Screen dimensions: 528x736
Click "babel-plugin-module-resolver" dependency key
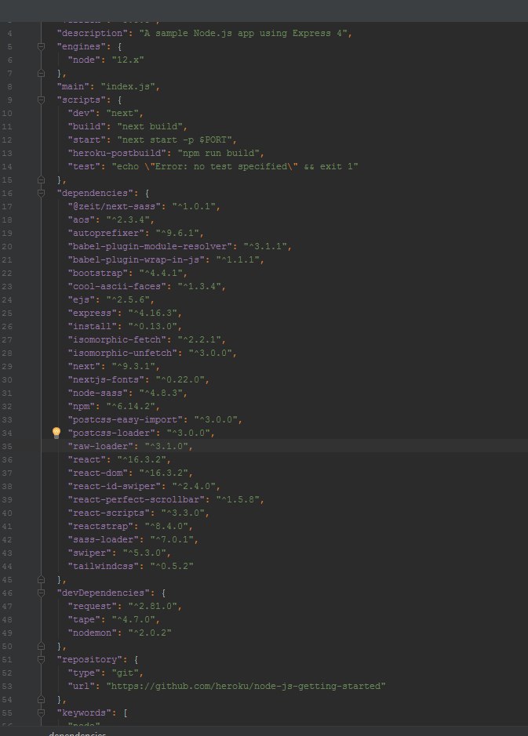[150, 246]
